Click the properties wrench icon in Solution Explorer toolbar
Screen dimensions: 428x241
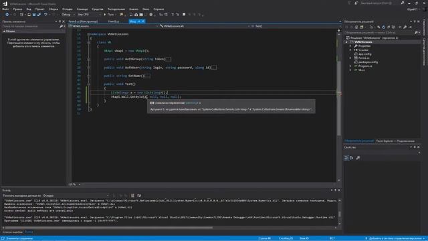(405, 27)
